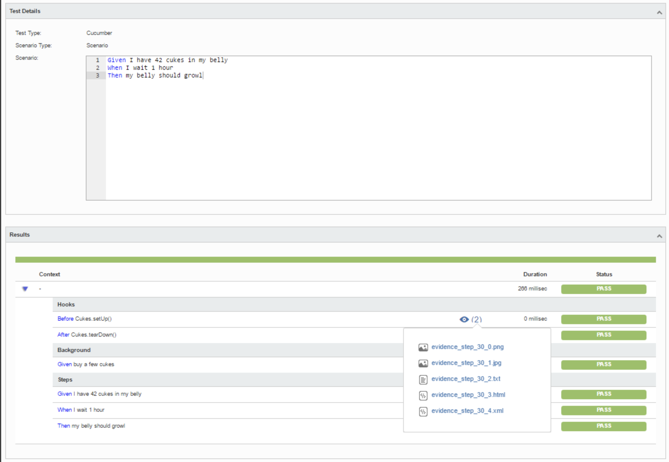This screenshot has width=669, height=462.
Task: Click the Duration column header
Action: click(535, 274)
